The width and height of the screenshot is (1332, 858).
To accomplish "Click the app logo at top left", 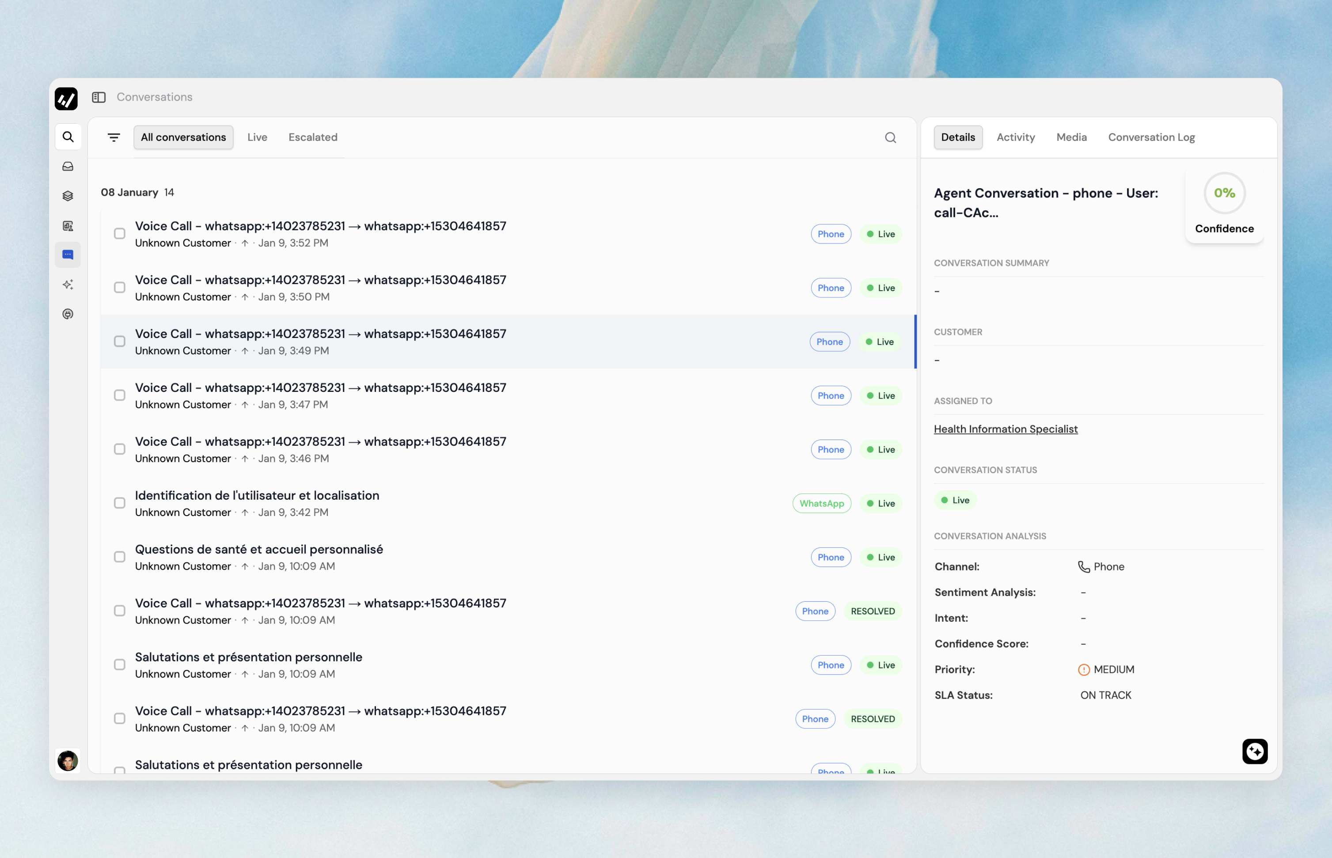I will [x=66, y=99].
